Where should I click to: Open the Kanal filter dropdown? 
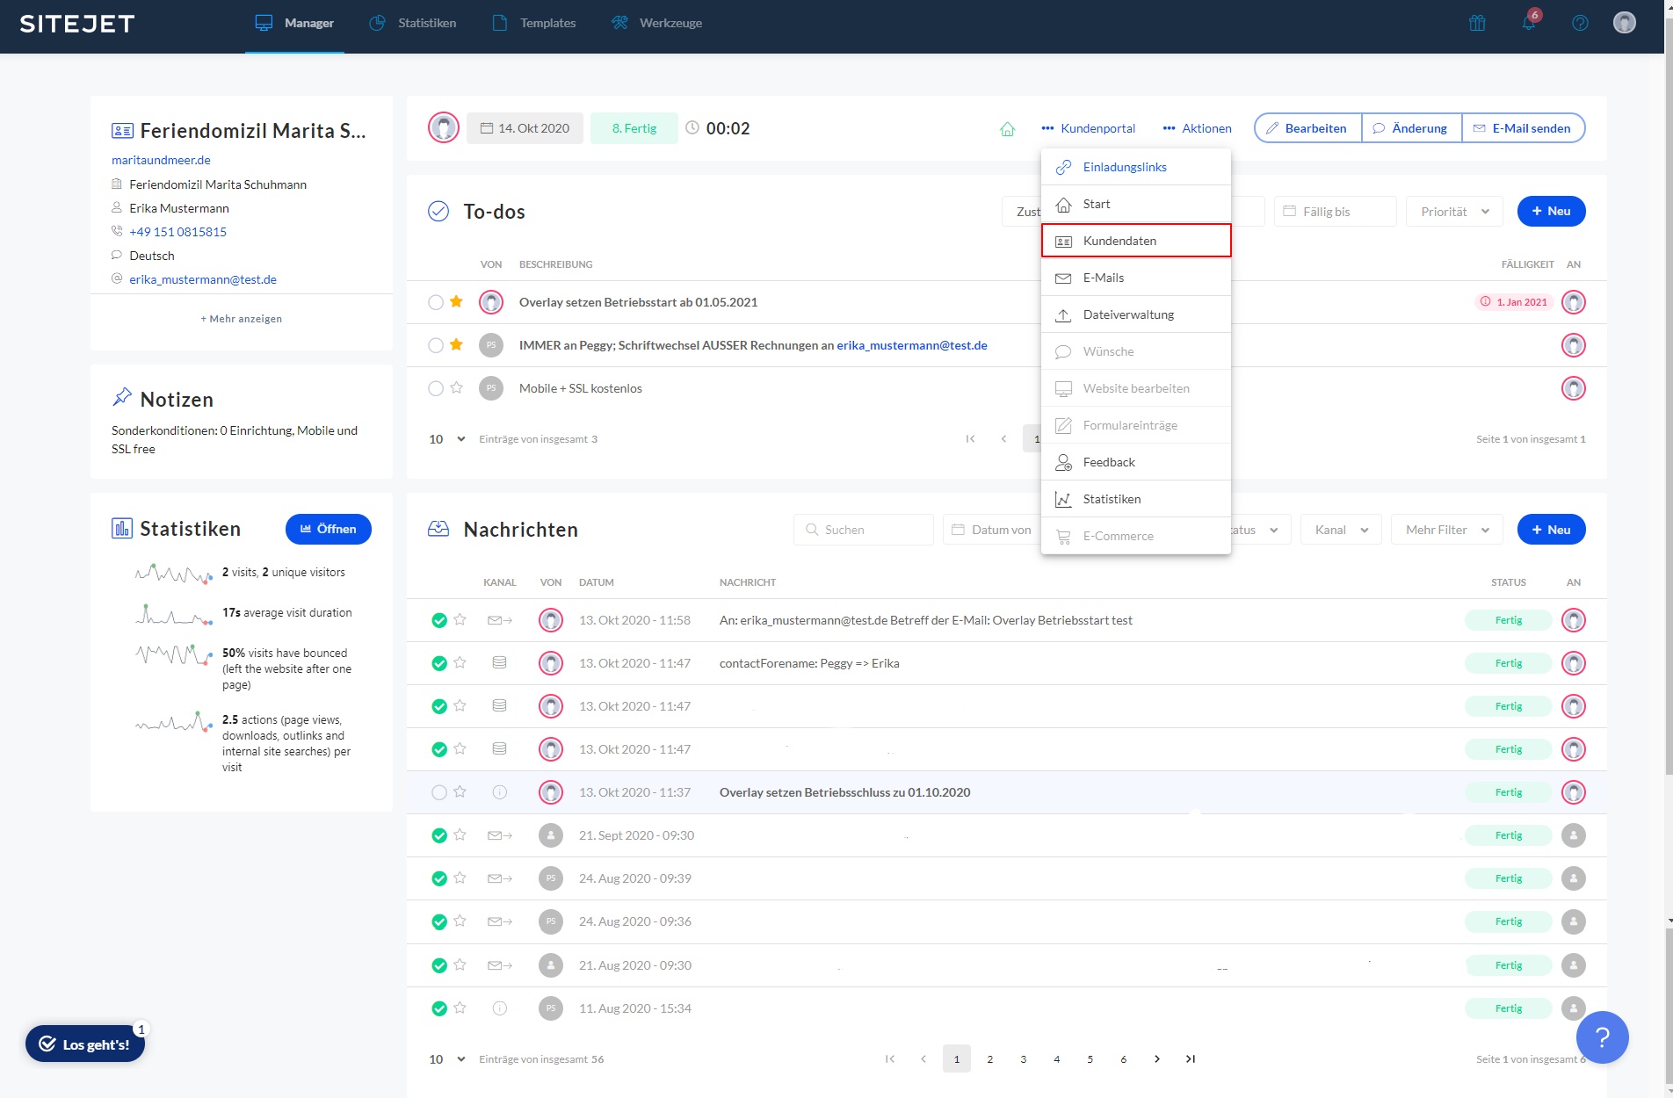click(1341, 530)
